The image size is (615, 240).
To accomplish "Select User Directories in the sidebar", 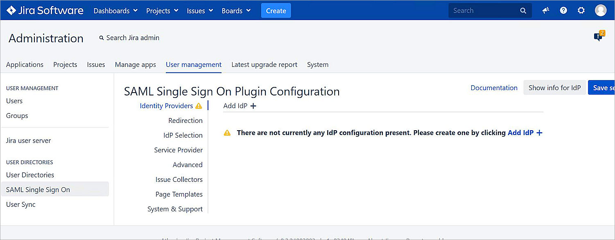I will pos(30,175).
